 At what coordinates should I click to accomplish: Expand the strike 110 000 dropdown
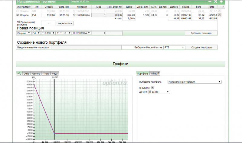(x=48, y=33)
